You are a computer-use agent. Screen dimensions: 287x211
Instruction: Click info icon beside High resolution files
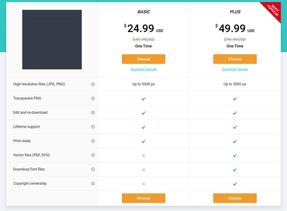coord(93,84)
